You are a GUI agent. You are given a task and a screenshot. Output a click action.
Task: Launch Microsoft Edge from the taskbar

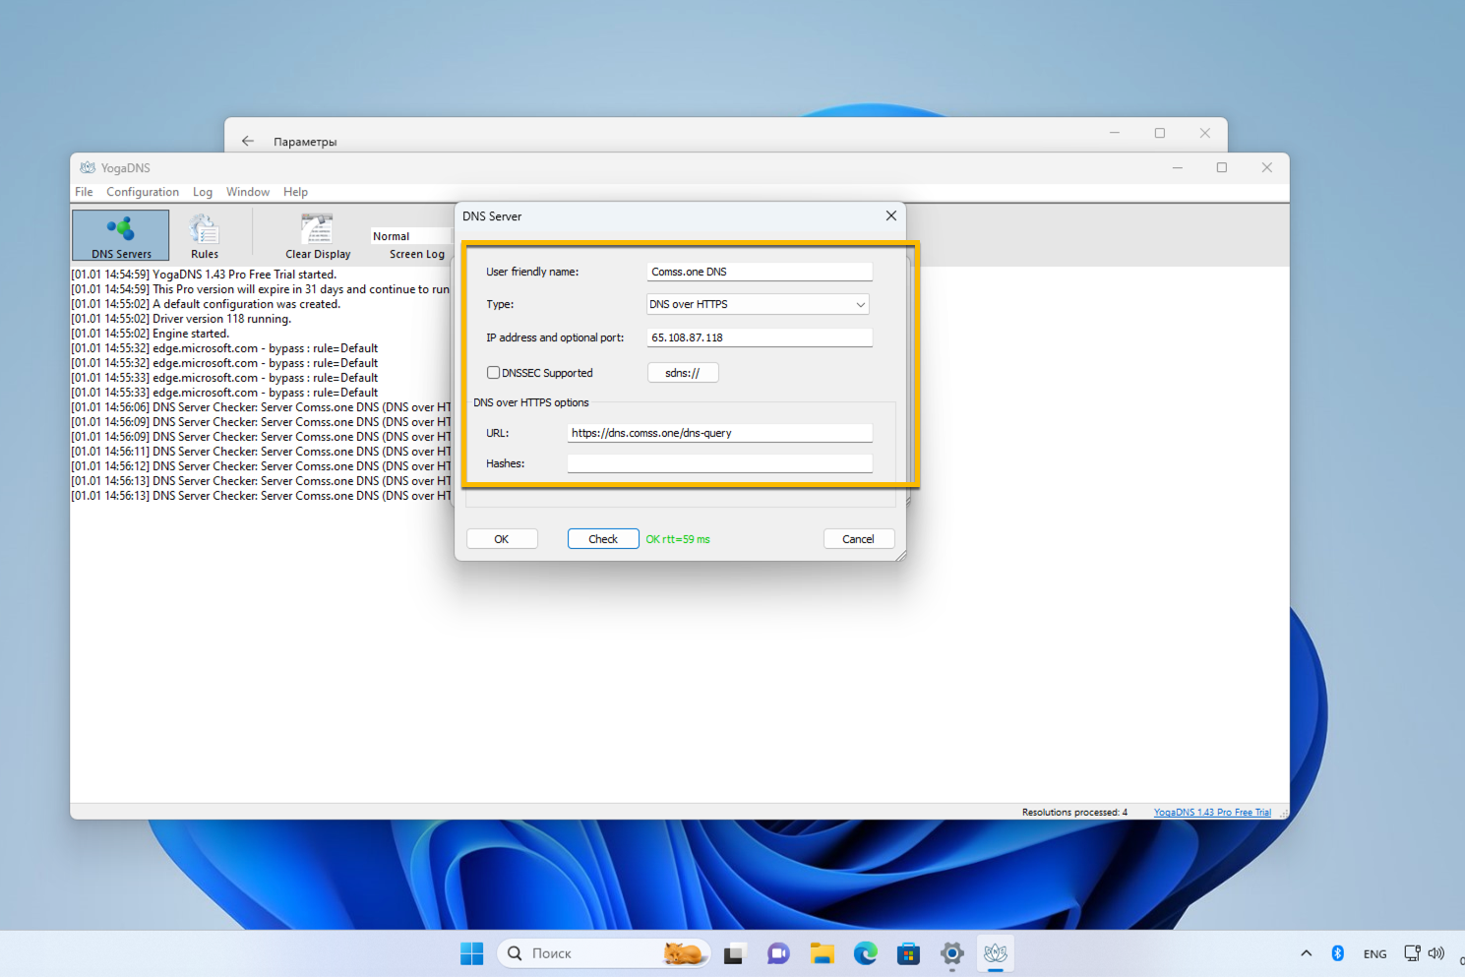865,953
